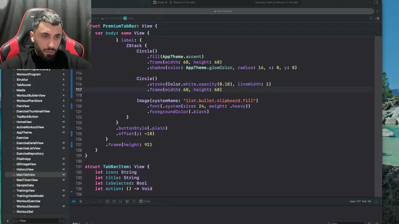Open the RestTimerView file
399x224 pixels.
27,180
